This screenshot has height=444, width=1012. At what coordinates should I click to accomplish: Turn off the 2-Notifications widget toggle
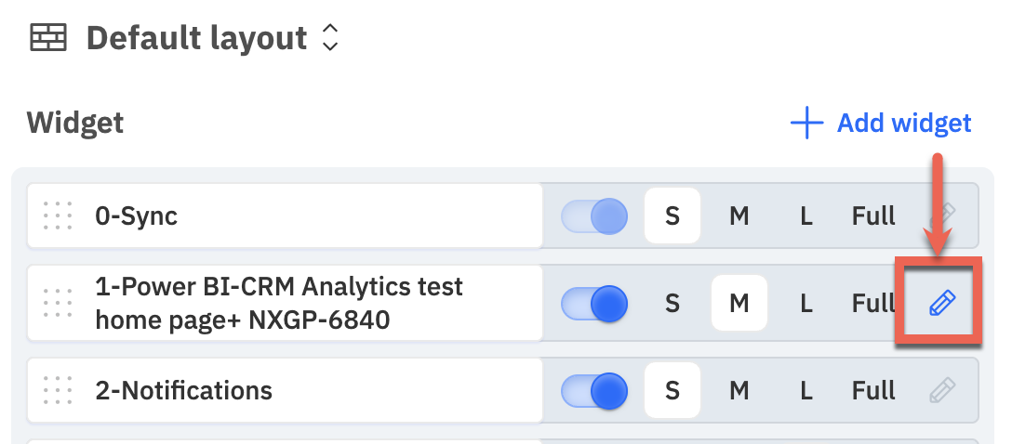coord(593,390)
